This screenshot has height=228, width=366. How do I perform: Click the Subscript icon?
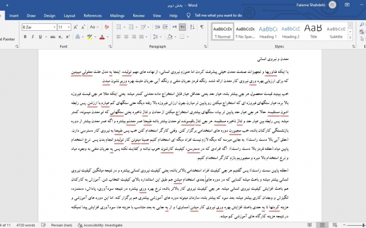60,36
